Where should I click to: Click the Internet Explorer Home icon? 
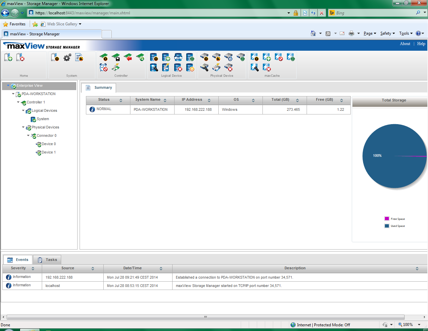click(313, 33)
